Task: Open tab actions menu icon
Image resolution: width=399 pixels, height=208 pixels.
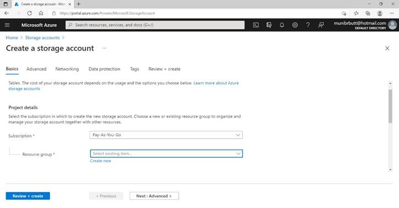Action: [x=6, y=4]
